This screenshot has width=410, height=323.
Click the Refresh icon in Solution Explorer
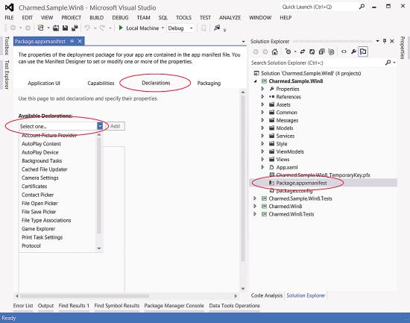click(312, 51)
